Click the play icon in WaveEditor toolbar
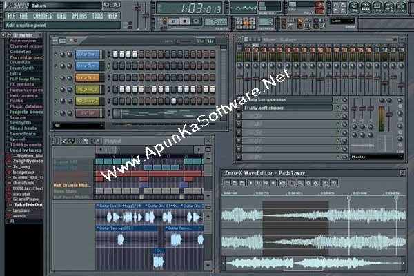 tap(251, 183)
